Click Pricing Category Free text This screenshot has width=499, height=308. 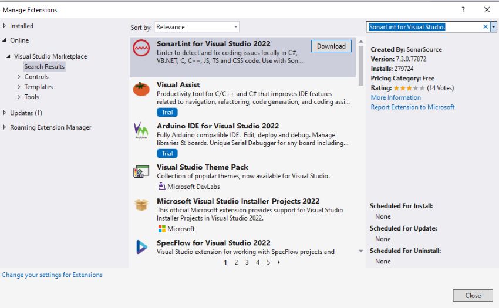(x=403, y=78)
